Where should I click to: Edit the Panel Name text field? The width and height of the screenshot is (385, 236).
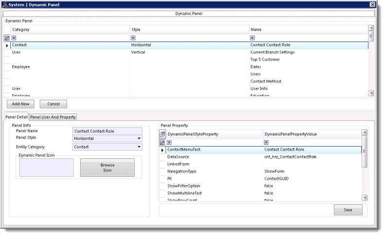[x=107, y=131]
